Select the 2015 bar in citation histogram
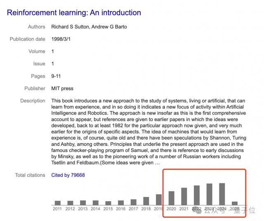 point(108,203)
